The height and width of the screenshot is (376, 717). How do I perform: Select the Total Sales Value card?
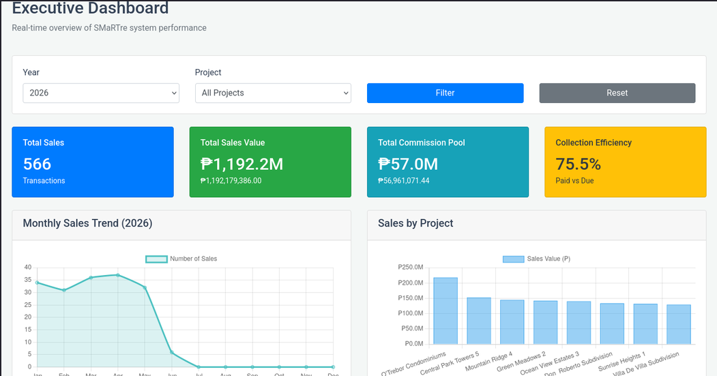(x=270, y=162)
